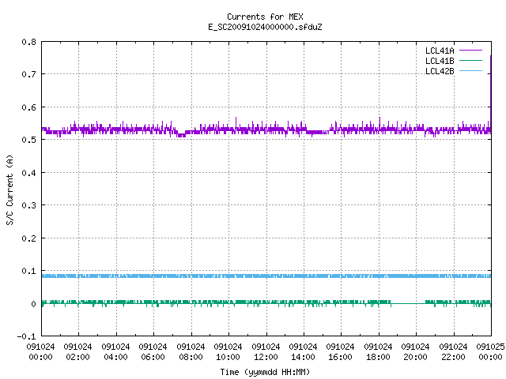Click the y-axis tick value 0.4
This screenshot has width=506, height=379.
[28, 173]
